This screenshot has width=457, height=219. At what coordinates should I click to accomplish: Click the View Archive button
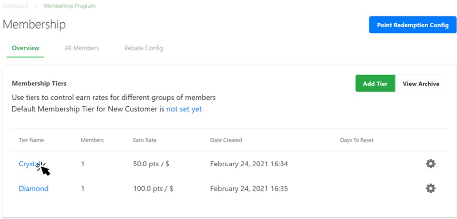point(421,84)
